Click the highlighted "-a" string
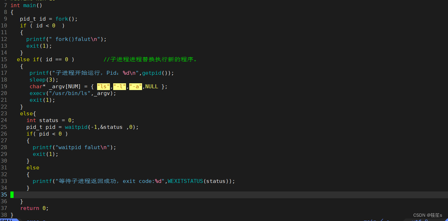The height and width of the screenshot is (221, 448). coord(136,86)
